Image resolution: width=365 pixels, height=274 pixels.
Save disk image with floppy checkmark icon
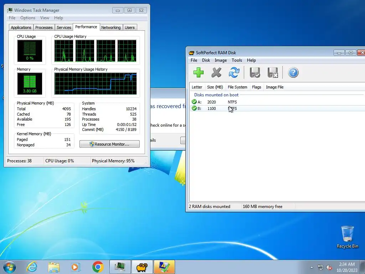pyautogui.click(x=255, y=72)
